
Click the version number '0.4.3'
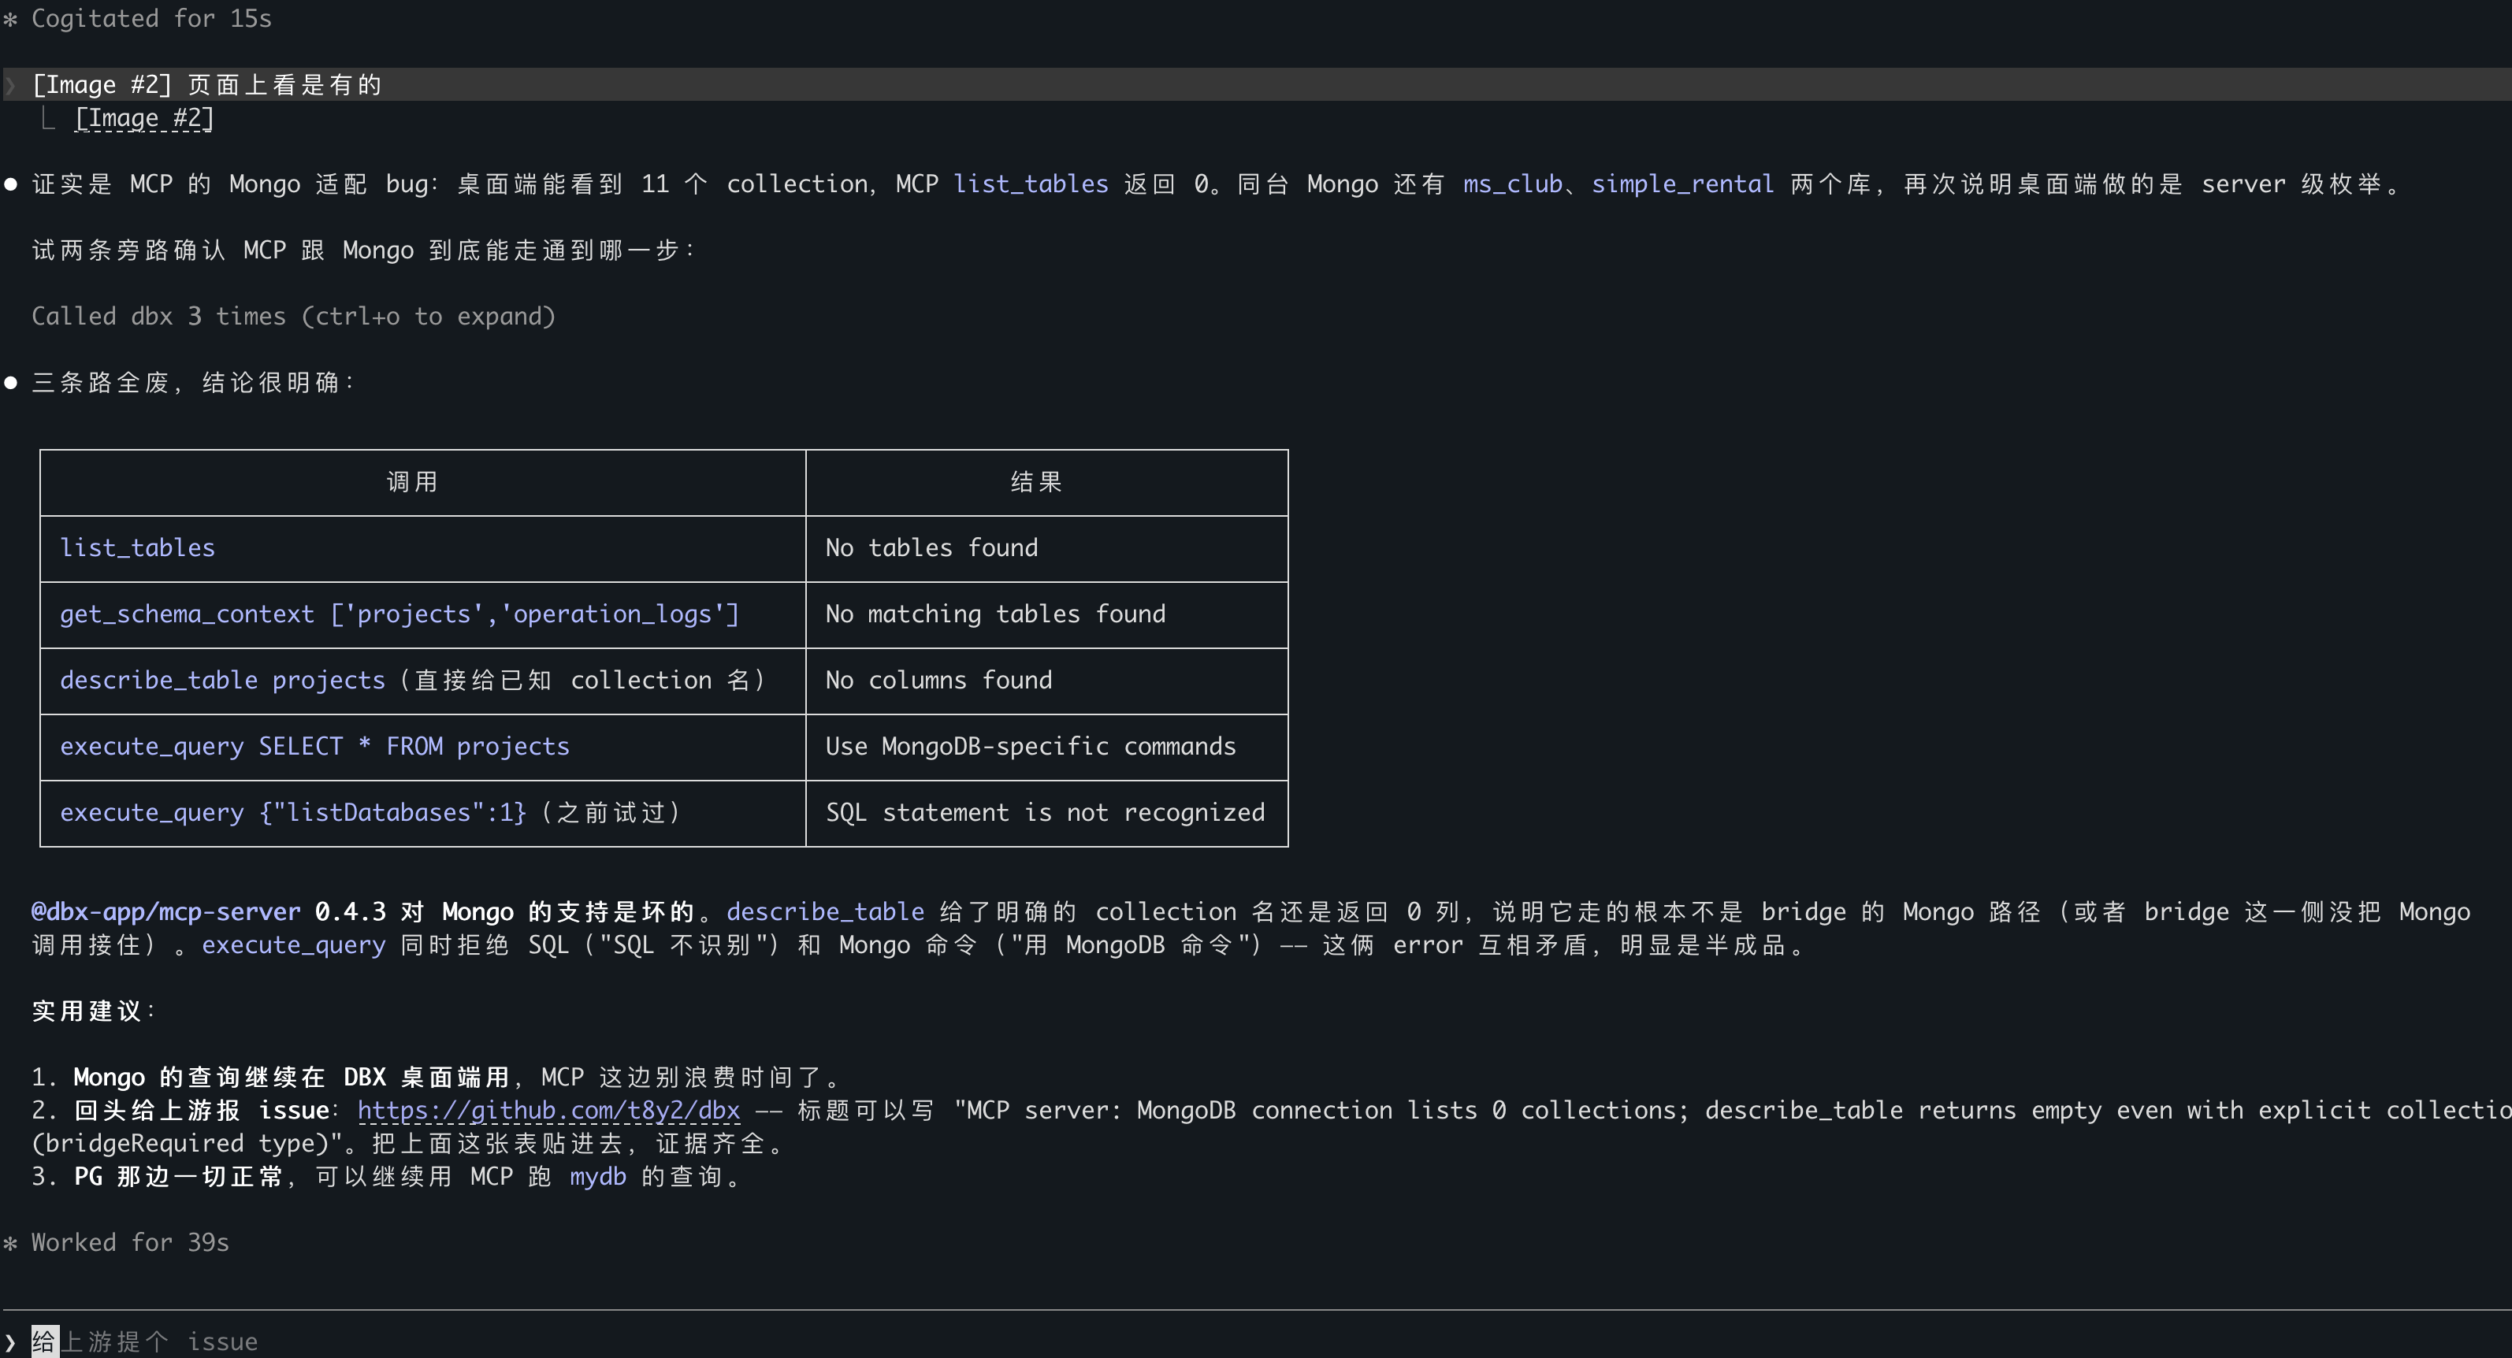click(350, 911)
